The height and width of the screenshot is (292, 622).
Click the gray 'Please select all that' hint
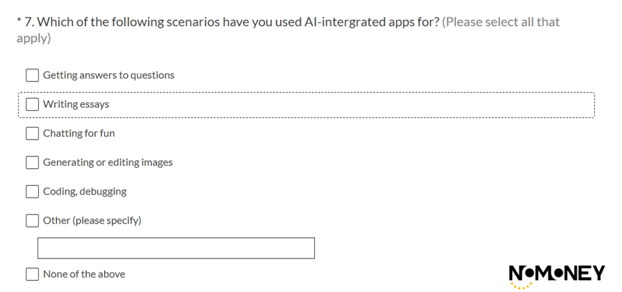tap(500, 22)
